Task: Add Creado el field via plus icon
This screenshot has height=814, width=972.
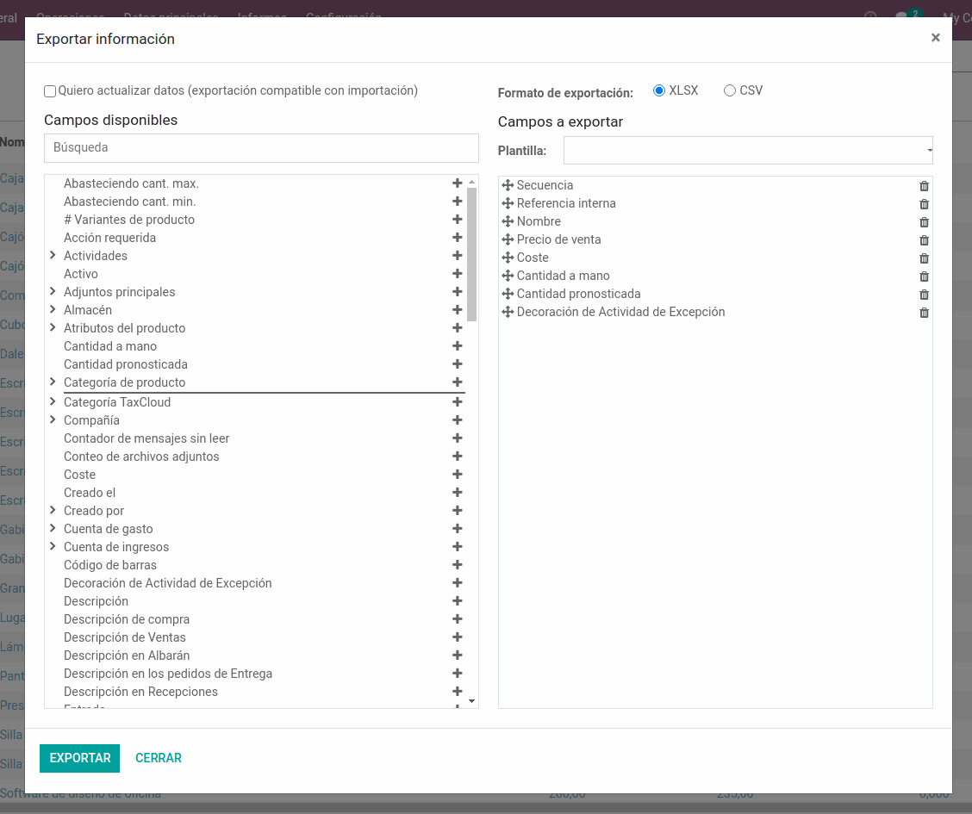Action: (458, 493)
